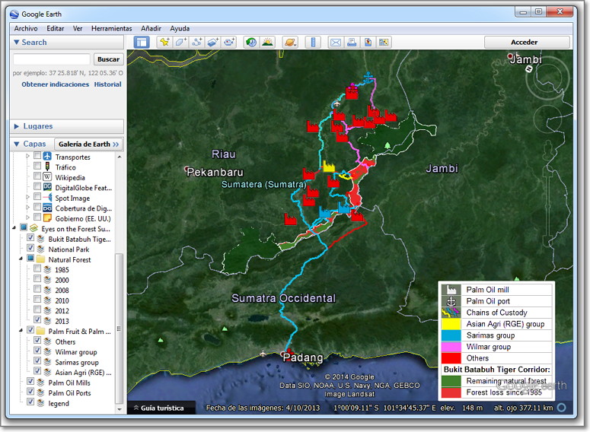This screenshot has height=432, width=590.
Task: Click the Transportes airplane layer icon
Action: point(47,156)
